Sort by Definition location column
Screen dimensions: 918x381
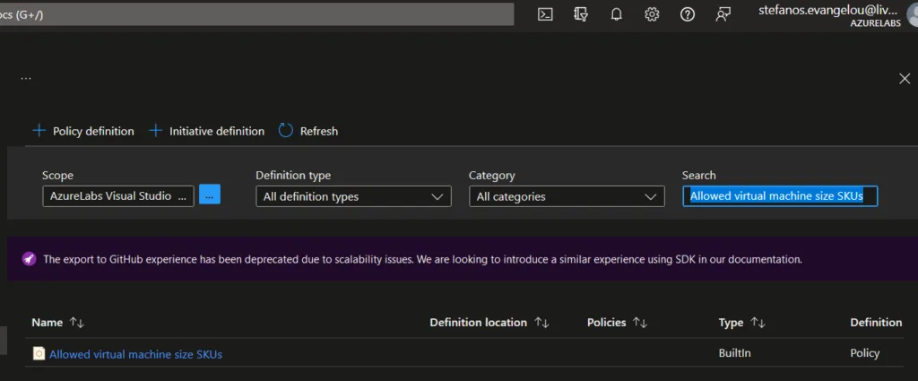489,323
